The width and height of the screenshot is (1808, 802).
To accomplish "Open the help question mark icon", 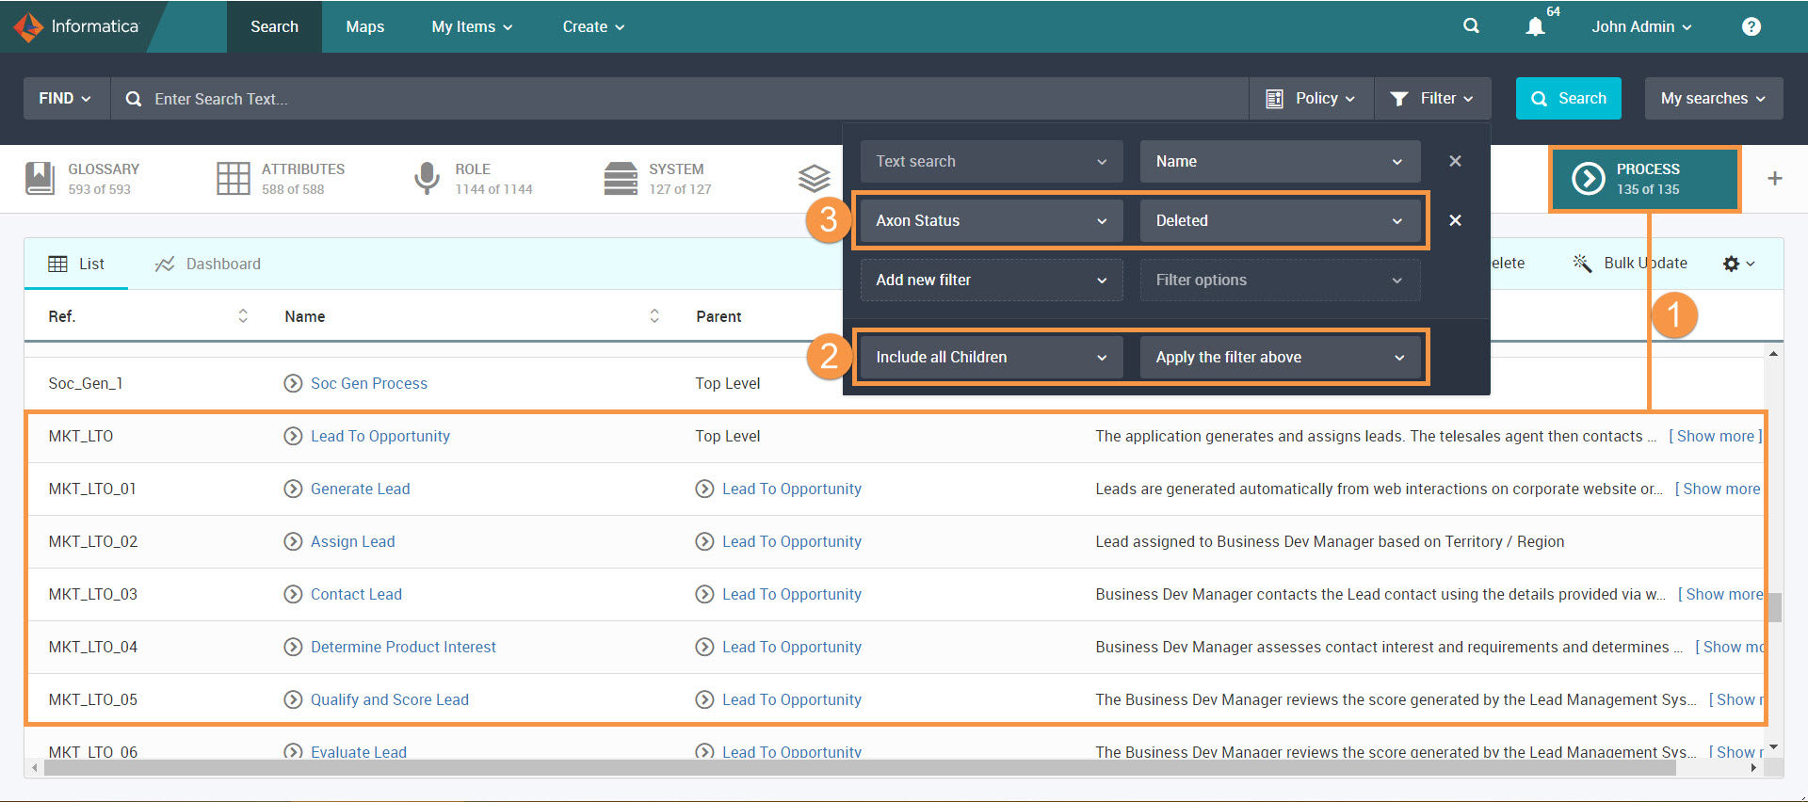I will click(1751, 26).
